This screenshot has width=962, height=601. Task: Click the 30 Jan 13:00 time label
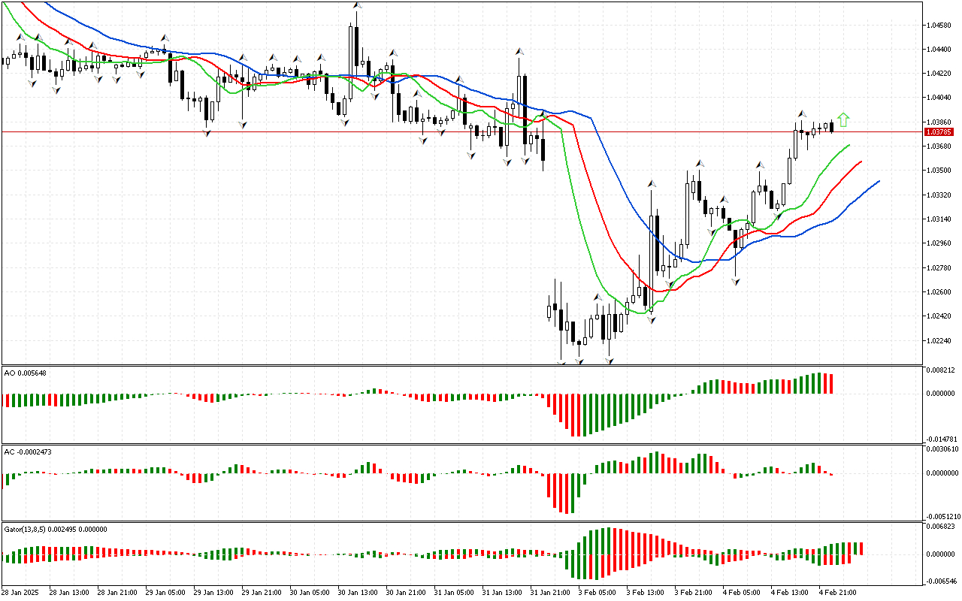tap(356, 593)
